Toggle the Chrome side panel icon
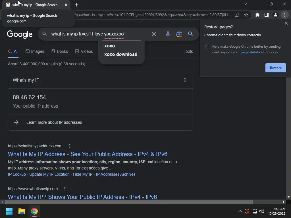The image size is (291, 218). 267,15
